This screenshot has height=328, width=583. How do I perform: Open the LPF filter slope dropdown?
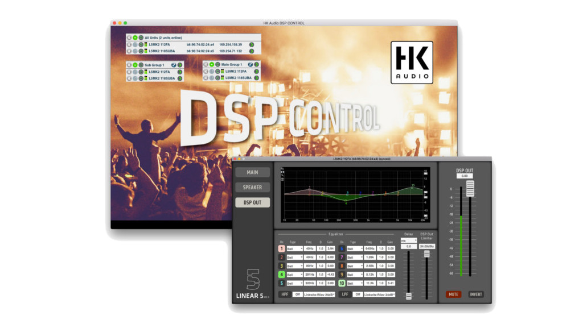tap(379, 294)
